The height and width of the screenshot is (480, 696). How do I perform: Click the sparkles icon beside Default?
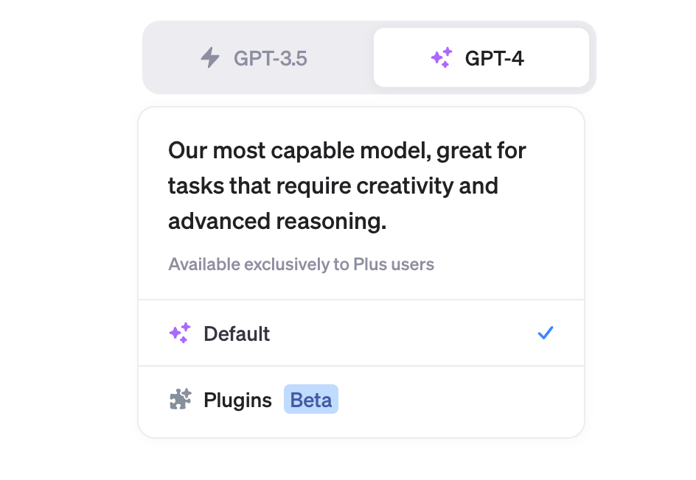tap(180, 333)
